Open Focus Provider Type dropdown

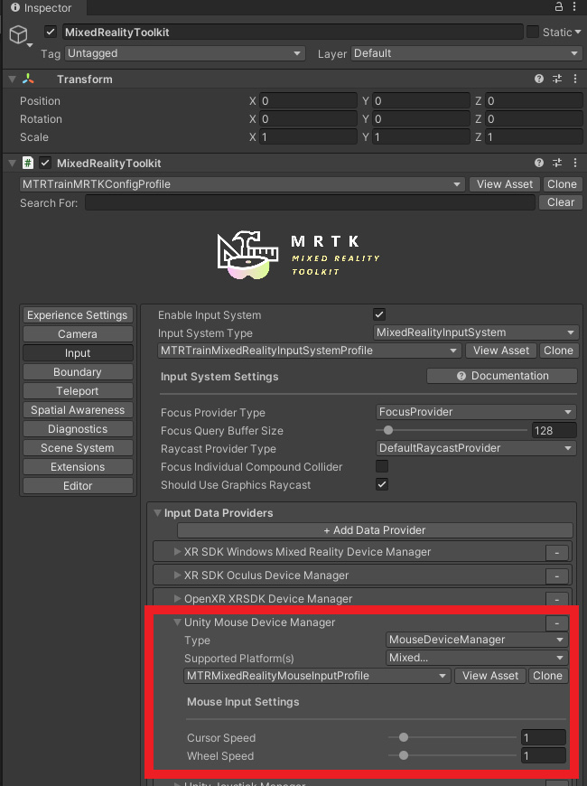(x=476, y=412)
